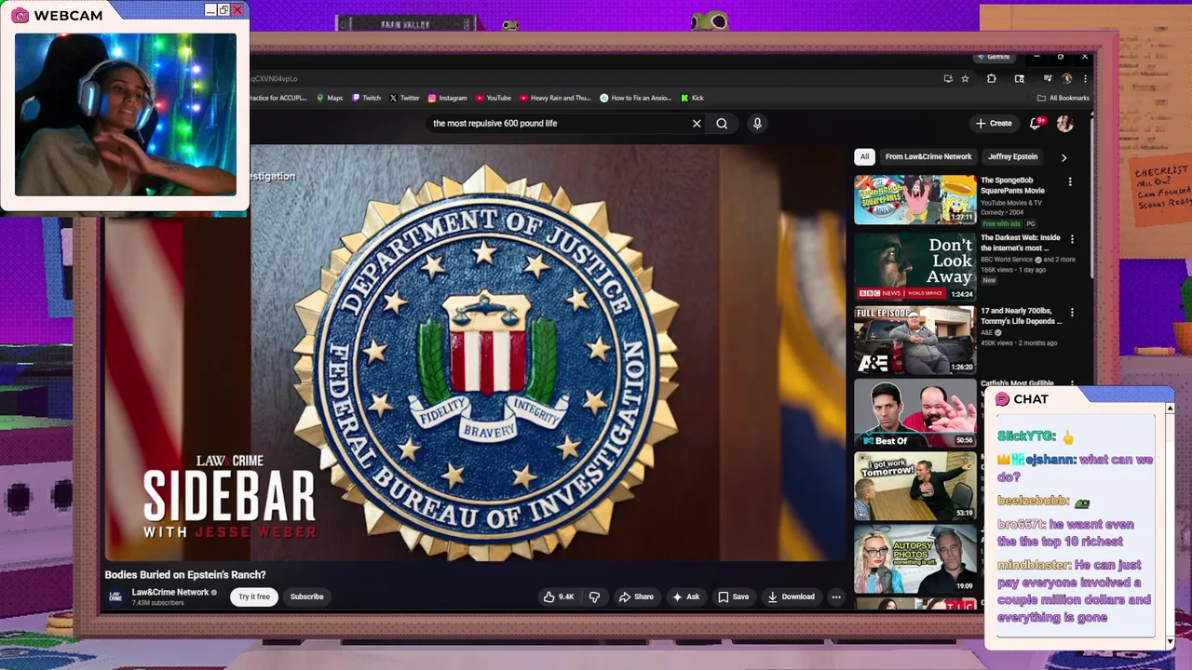Open the Don't Look Away BBC thumbnail
Image resolution: width=1192 pixels, height=670 pixels.
click(x=914, y=267)
